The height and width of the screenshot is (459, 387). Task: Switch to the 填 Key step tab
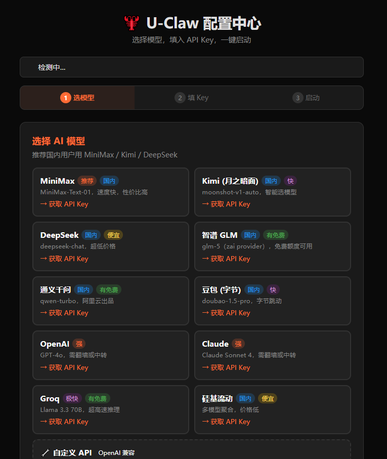(x=192, y=98)
